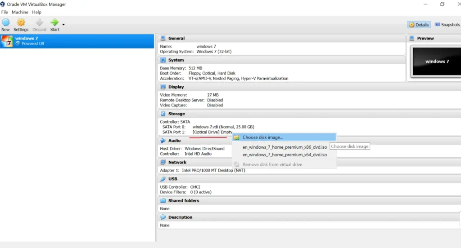
Task: Click the VirtualBox title bar logo
Action: point(3,4)
